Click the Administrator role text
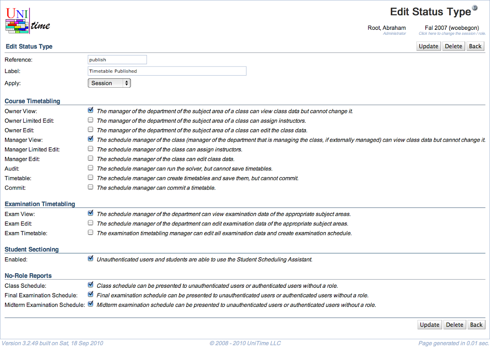 click(394, 34)
